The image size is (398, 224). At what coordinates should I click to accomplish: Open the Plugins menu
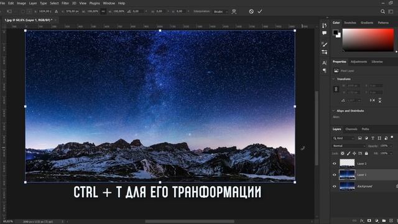pyautogui.click(x=95, y=3)
